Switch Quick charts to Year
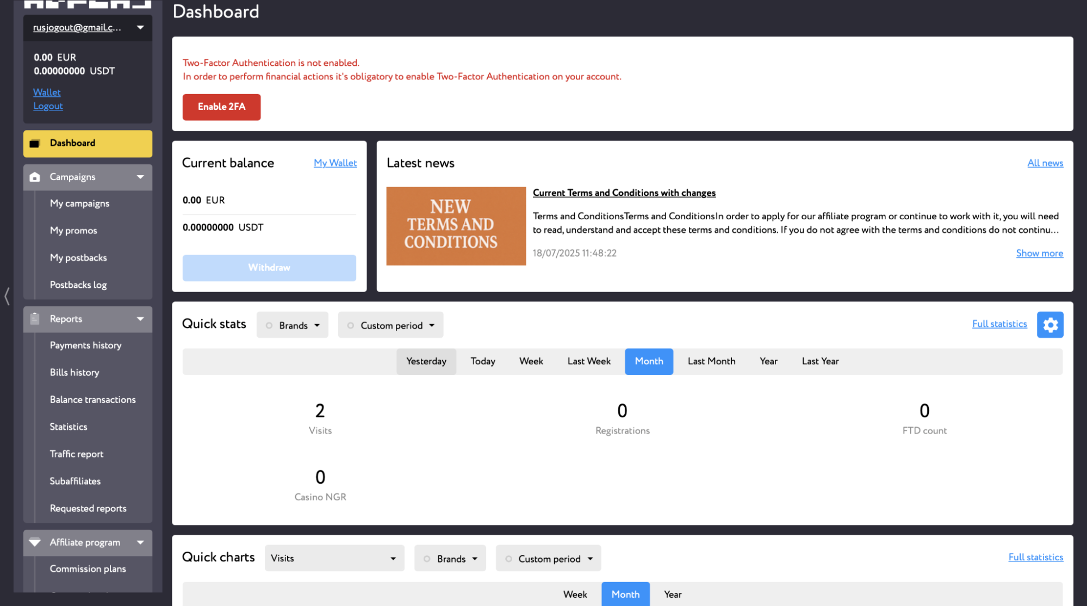Screen dimensions: 1087x606 click(673, 594)
